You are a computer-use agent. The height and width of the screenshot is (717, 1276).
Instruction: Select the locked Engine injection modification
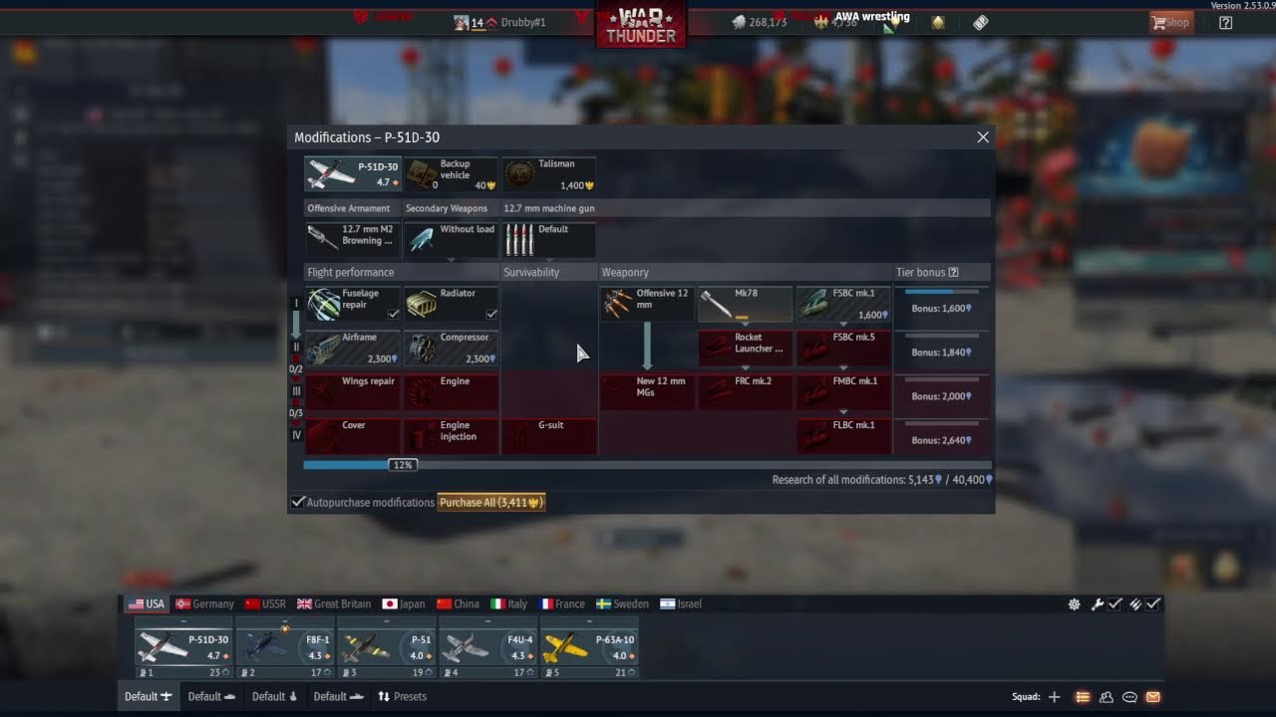point(450,435)
